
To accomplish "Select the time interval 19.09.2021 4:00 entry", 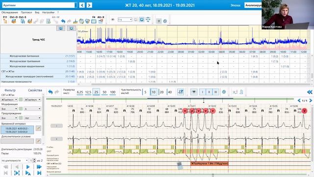I will click(x=17, y=130).
